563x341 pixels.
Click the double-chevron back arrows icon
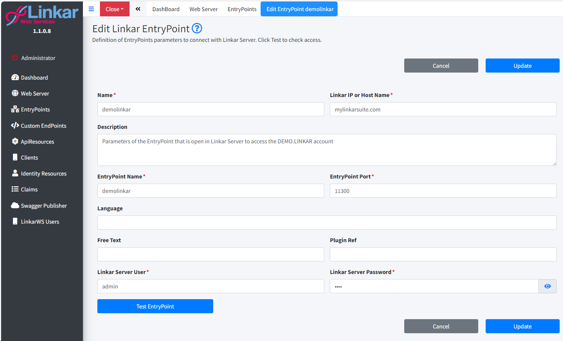point(138,9)
